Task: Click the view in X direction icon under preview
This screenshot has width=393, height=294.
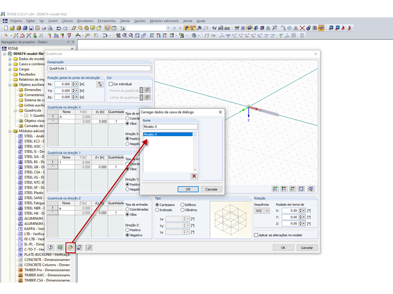Action: pos(275,189)
